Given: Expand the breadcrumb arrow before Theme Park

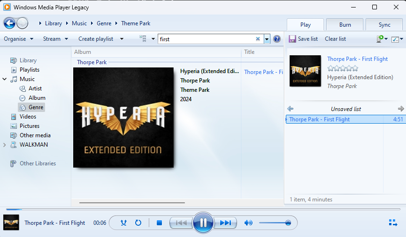Looking at the screenshot, I should pyautogui.click(x=116, y=23).
